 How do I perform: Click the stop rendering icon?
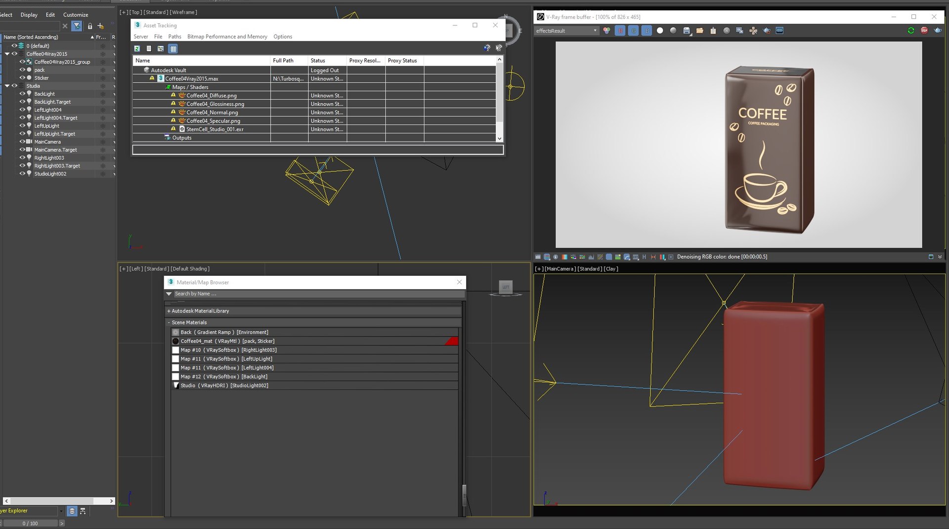coord(924,31)
